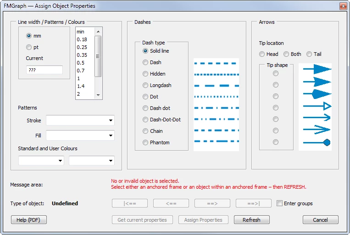
Task: Select third tip shape radio button
Action: coord(276,96)
